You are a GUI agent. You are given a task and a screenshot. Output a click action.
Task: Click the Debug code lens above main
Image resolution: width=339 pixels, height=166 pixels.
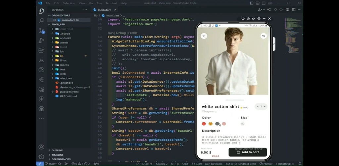point(121,33)
